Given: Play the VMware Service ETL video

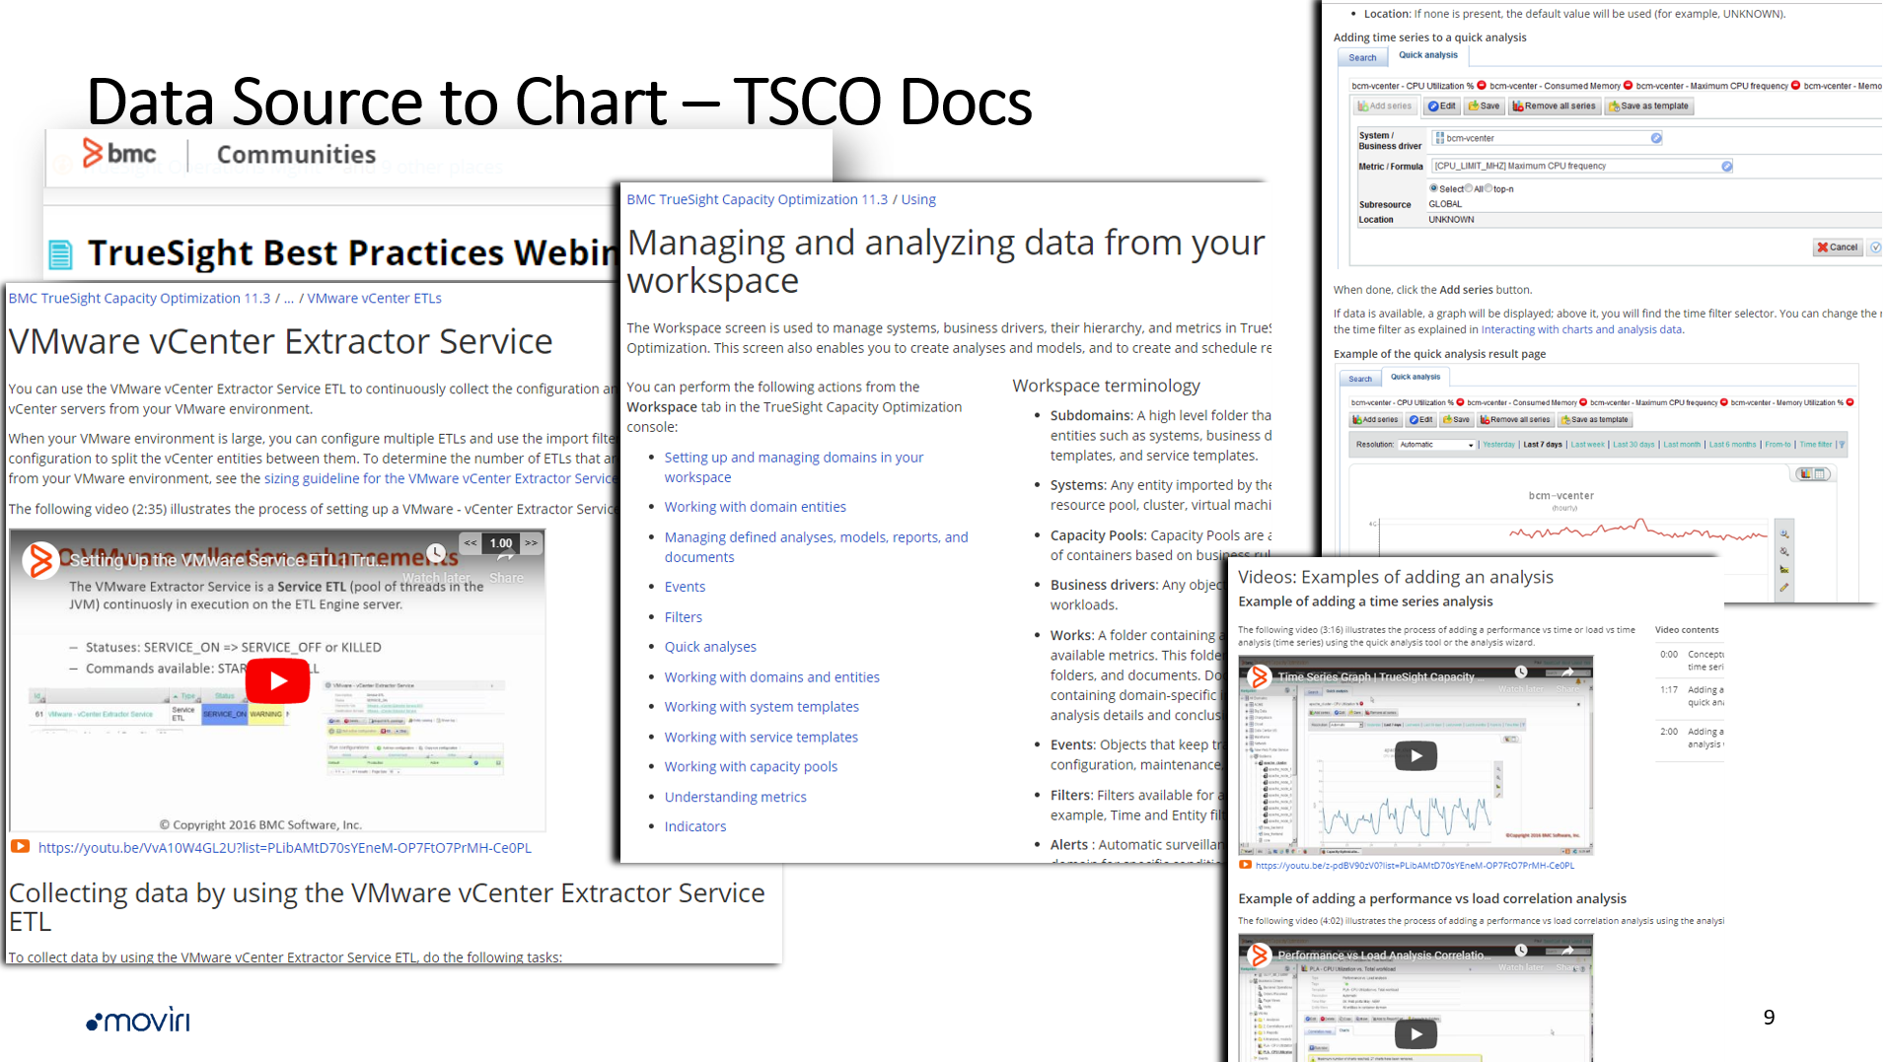Looking at the screenshot, I should click(277, 680).
